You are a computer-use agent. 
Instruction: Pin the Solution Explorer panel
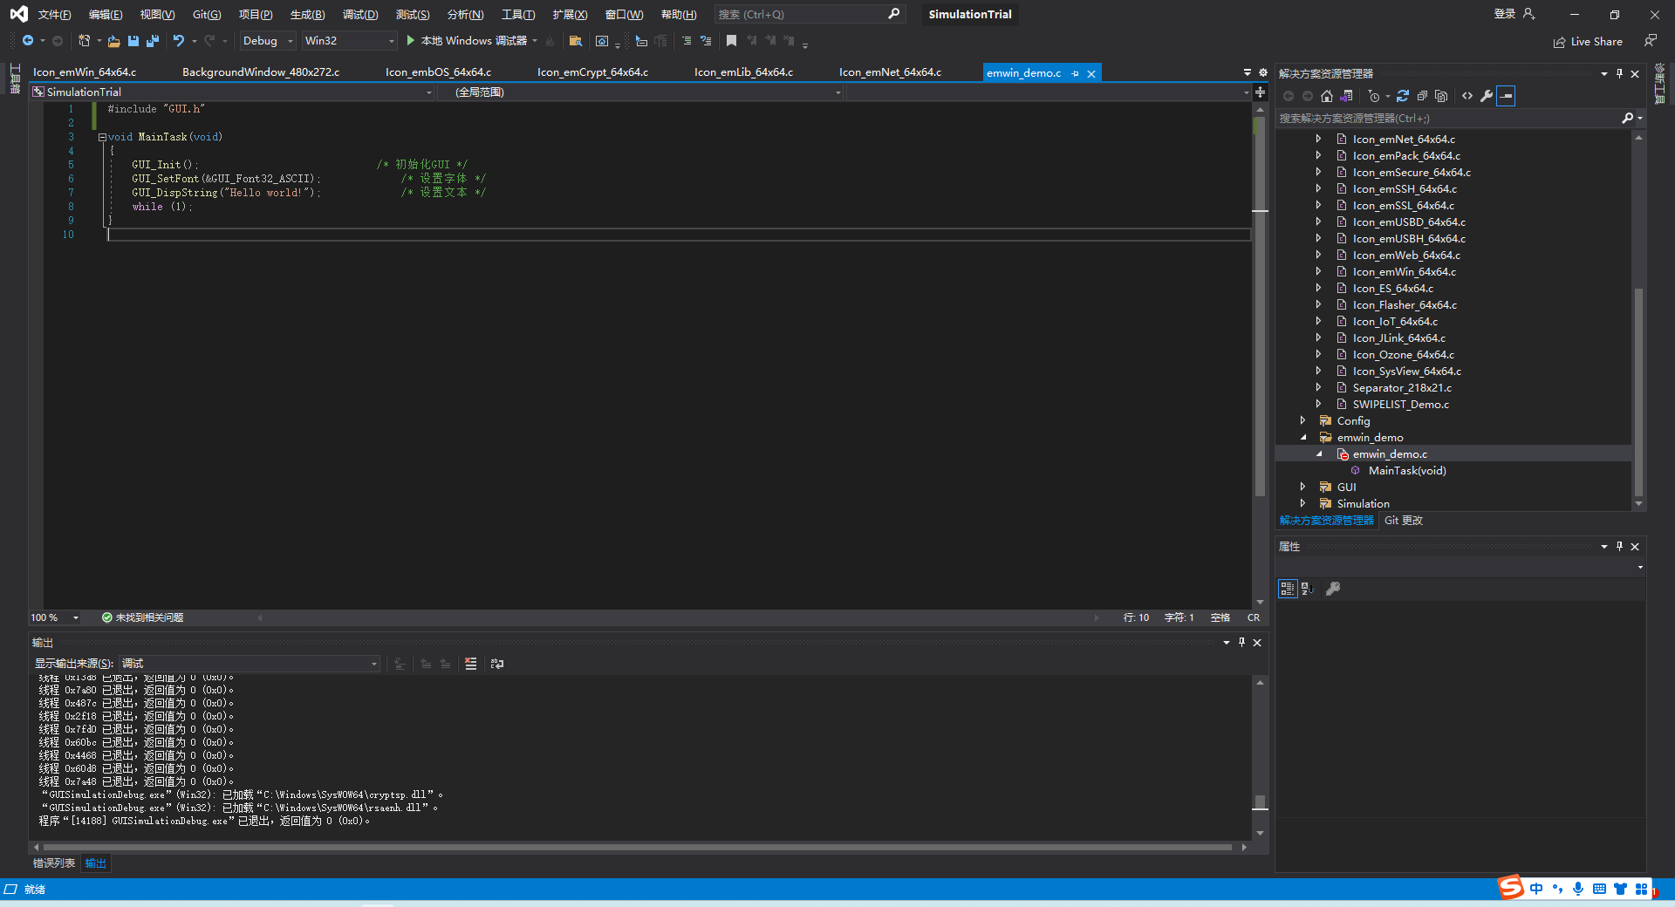[1619, 74]
